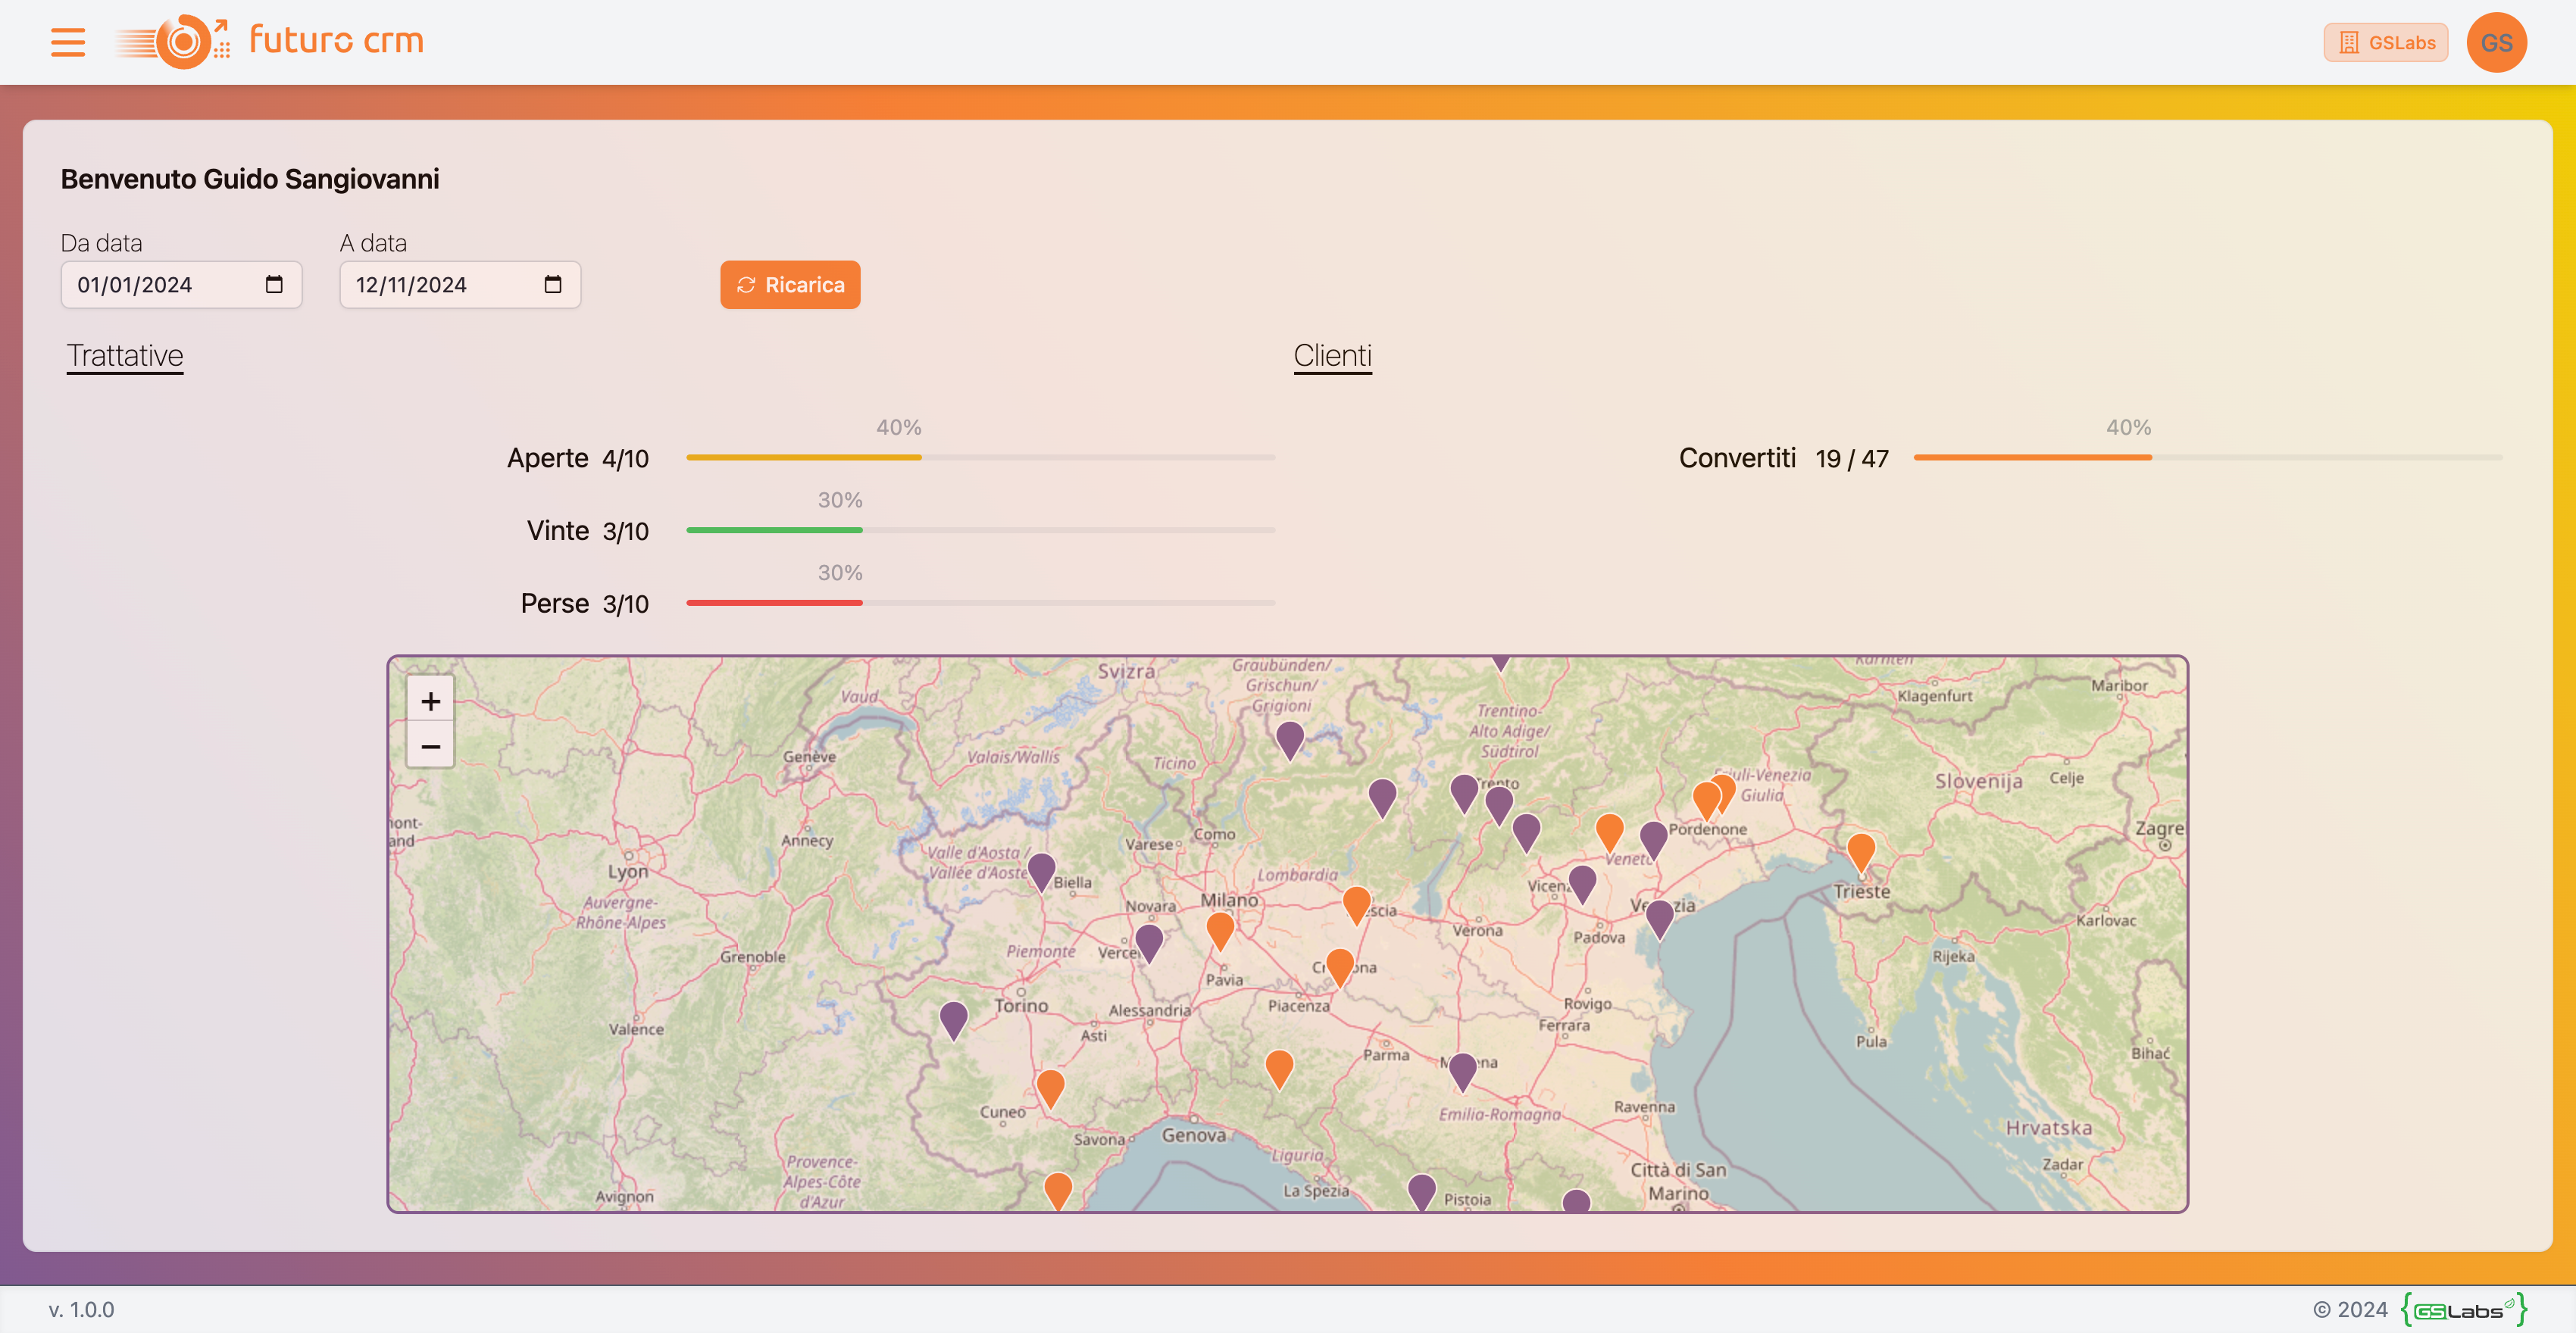Select the orange marker at Cremona
Viewport: 2576px width, 1333px height.
[x=1339, y=967]
